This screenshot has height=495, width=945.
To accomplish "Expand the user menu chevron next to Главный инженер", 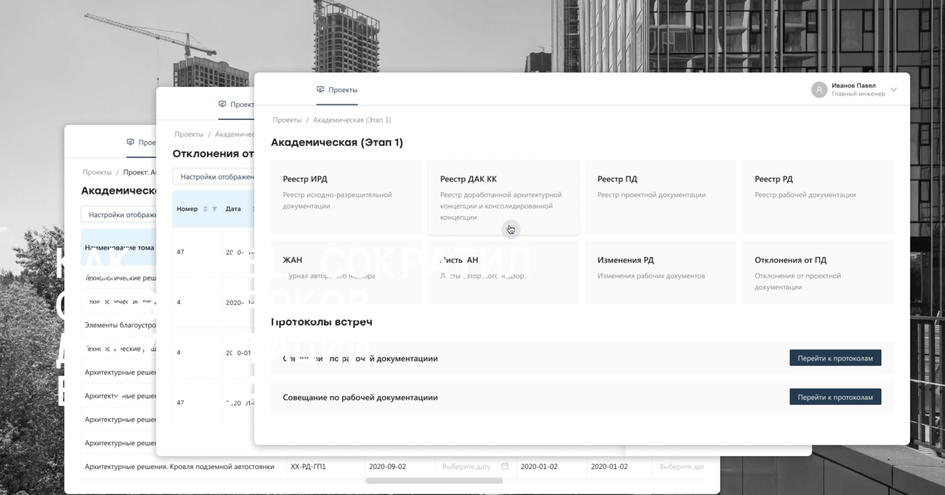I will point(893,90).
